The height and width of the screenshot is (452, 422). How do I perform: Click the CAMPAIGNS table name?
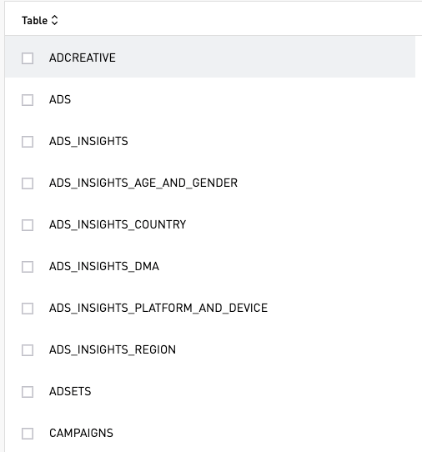tap(81, 433)
